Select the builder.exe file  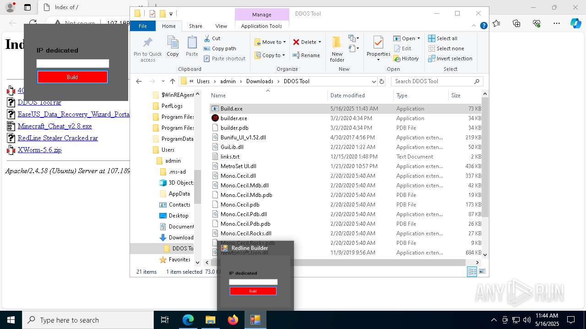coord(233,118)
